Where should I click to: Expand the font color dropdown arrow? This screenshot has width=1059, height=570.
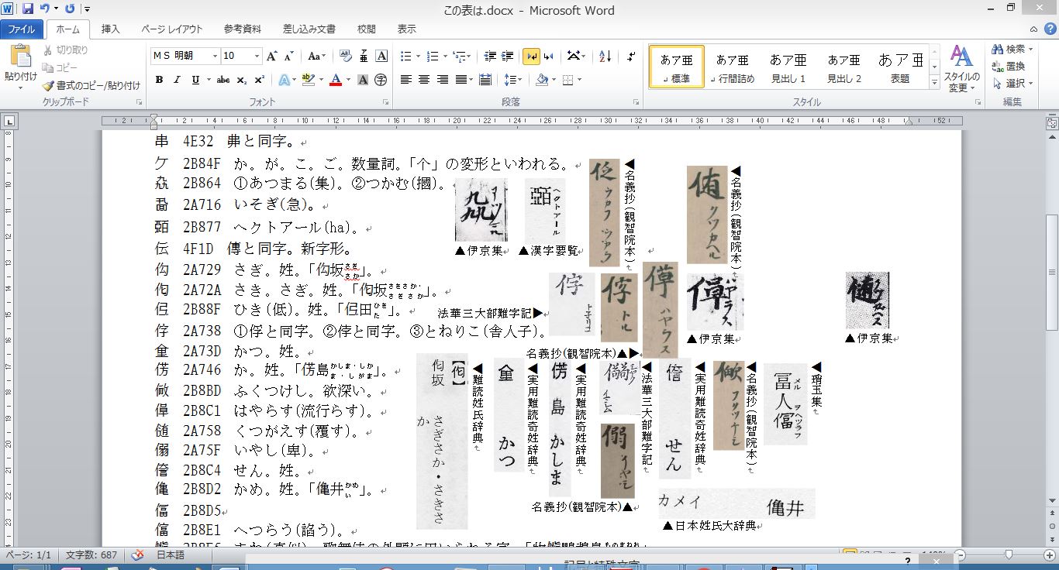(349, 80)
